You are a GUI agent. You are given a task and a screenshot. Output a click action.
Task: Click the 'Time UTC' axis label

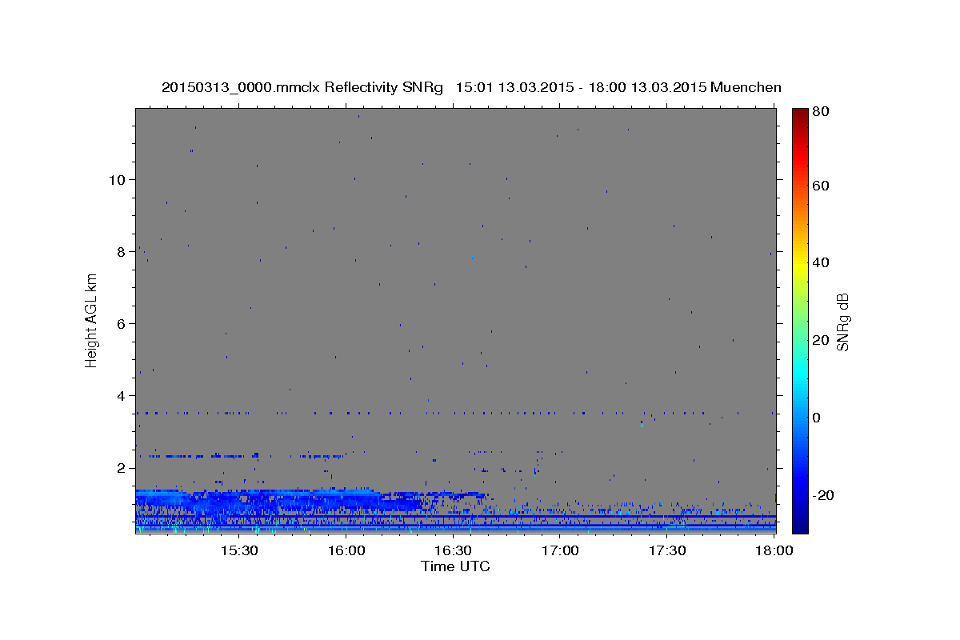455,566
